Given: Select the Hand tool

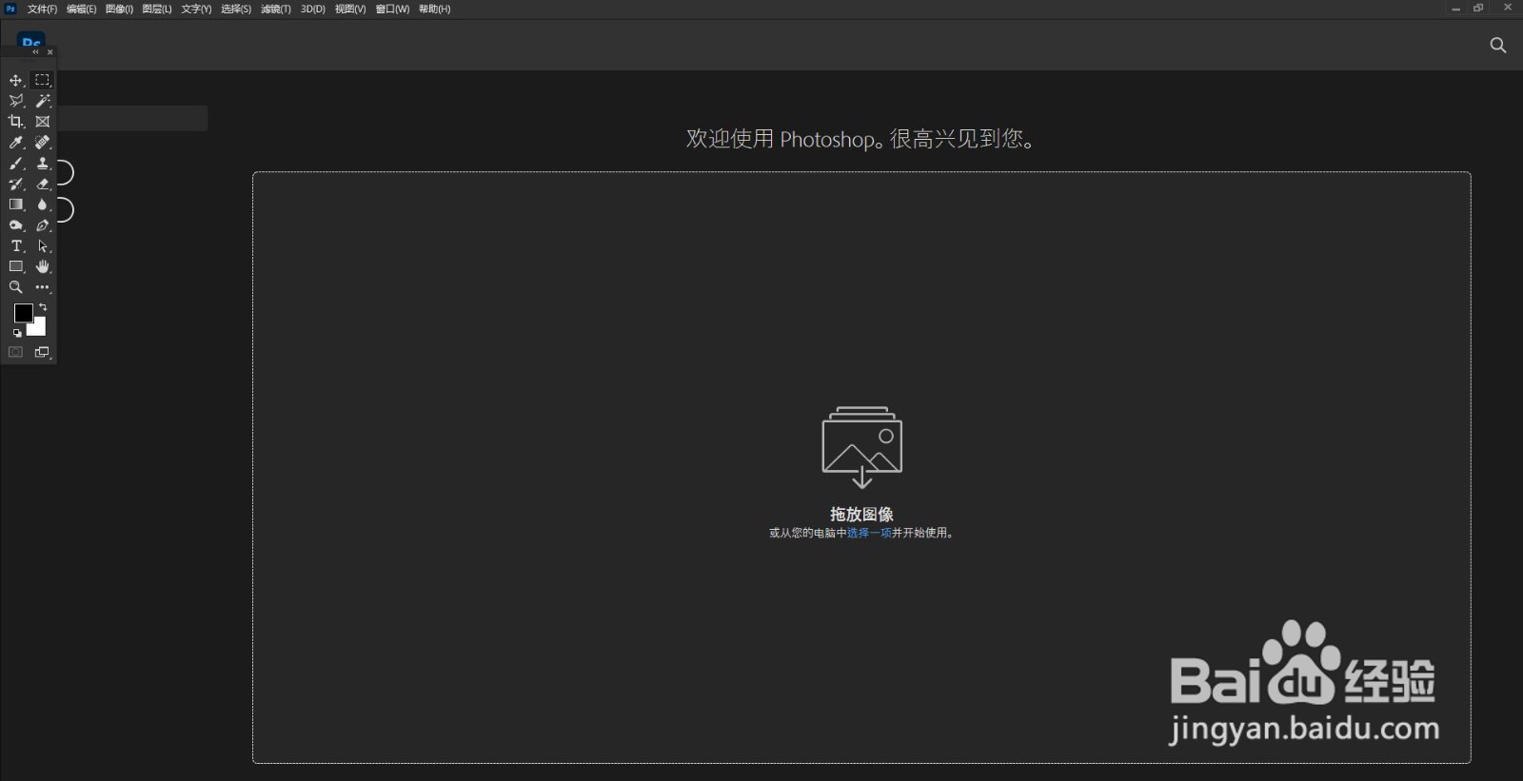Looking at the screenshot, I should [43, 267].
